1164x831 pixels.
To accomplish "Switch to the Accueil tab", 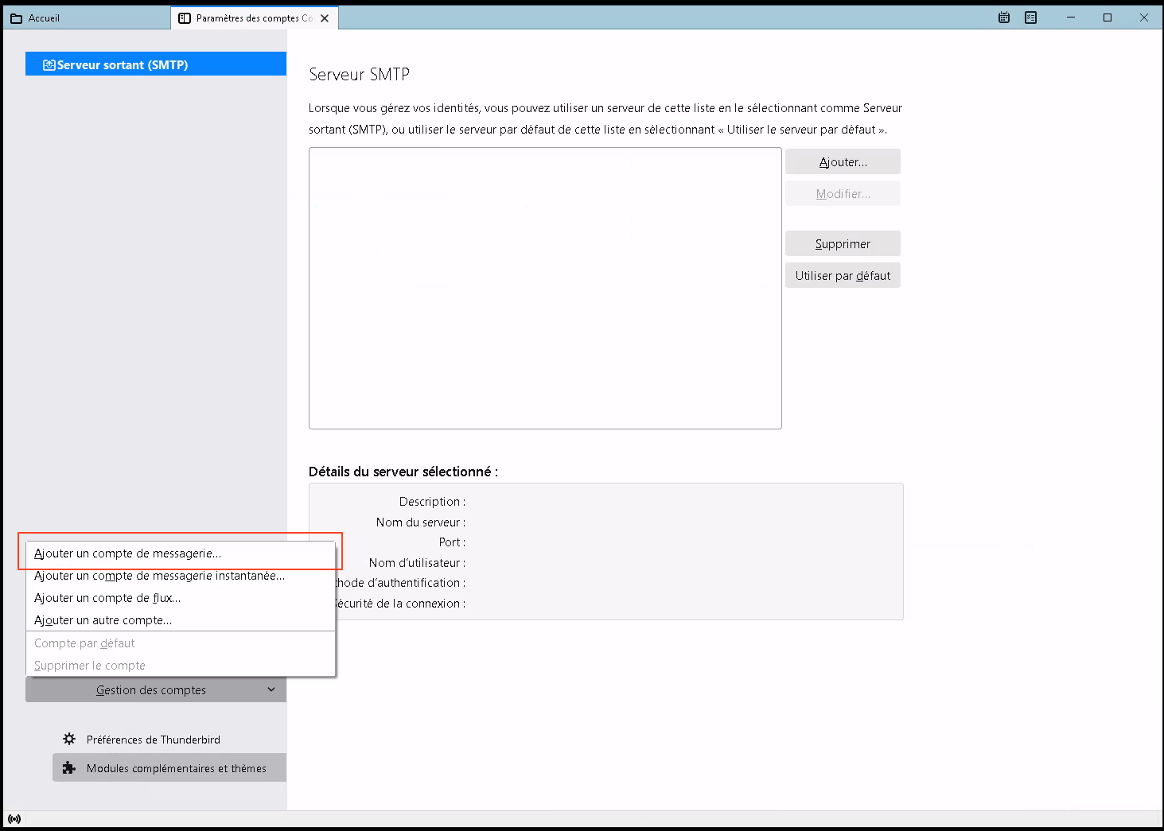I will pos(44,18).
